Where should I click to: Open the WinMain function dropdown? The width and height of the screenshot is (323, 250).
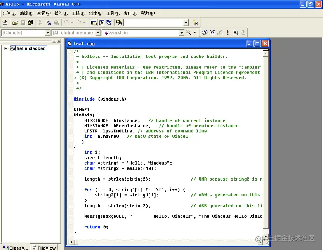[181, 33]
